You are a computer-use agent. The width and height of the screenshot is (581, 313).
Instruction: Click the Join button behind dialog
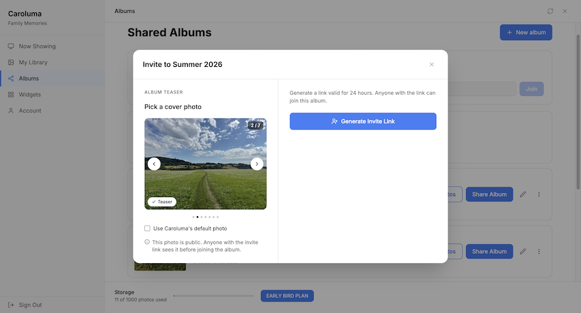(531, 89)
